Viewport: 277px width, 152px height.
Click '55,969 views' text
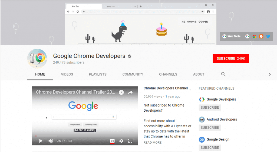[153, 97]
